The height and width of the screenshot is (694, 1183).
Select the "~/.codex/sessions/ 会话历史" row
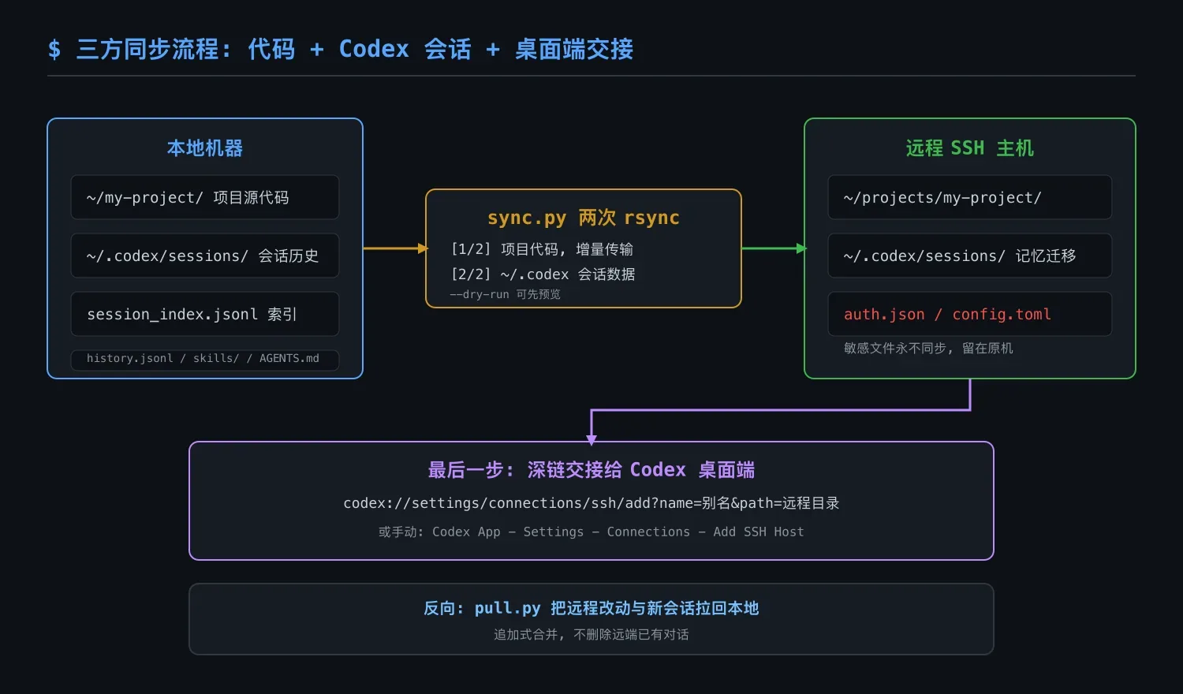(x=205, y=256)
